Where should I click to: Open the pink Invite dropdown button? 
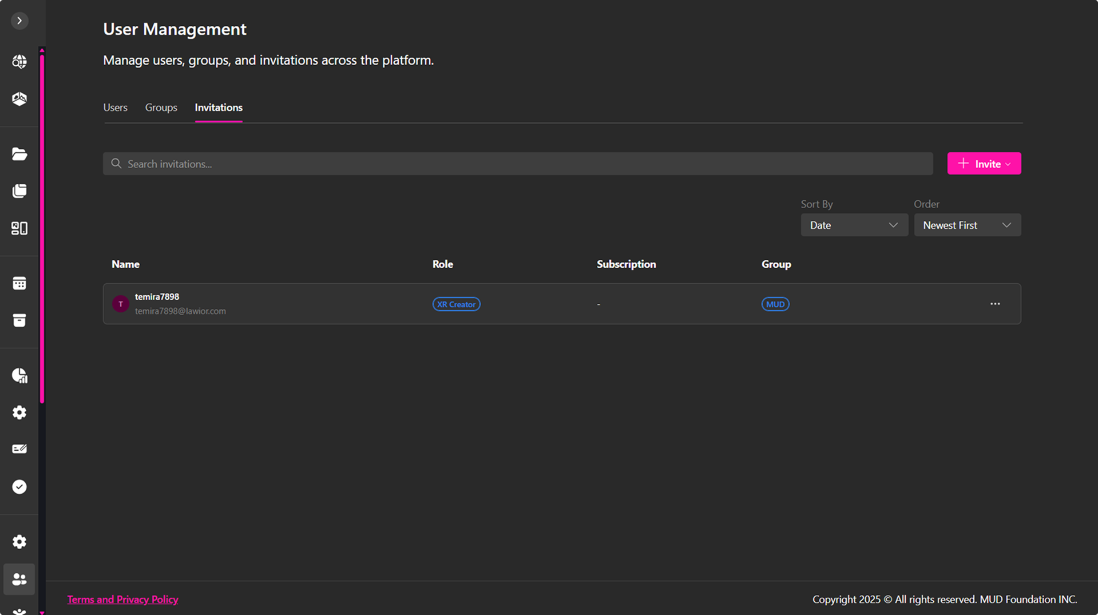(984, 164)
